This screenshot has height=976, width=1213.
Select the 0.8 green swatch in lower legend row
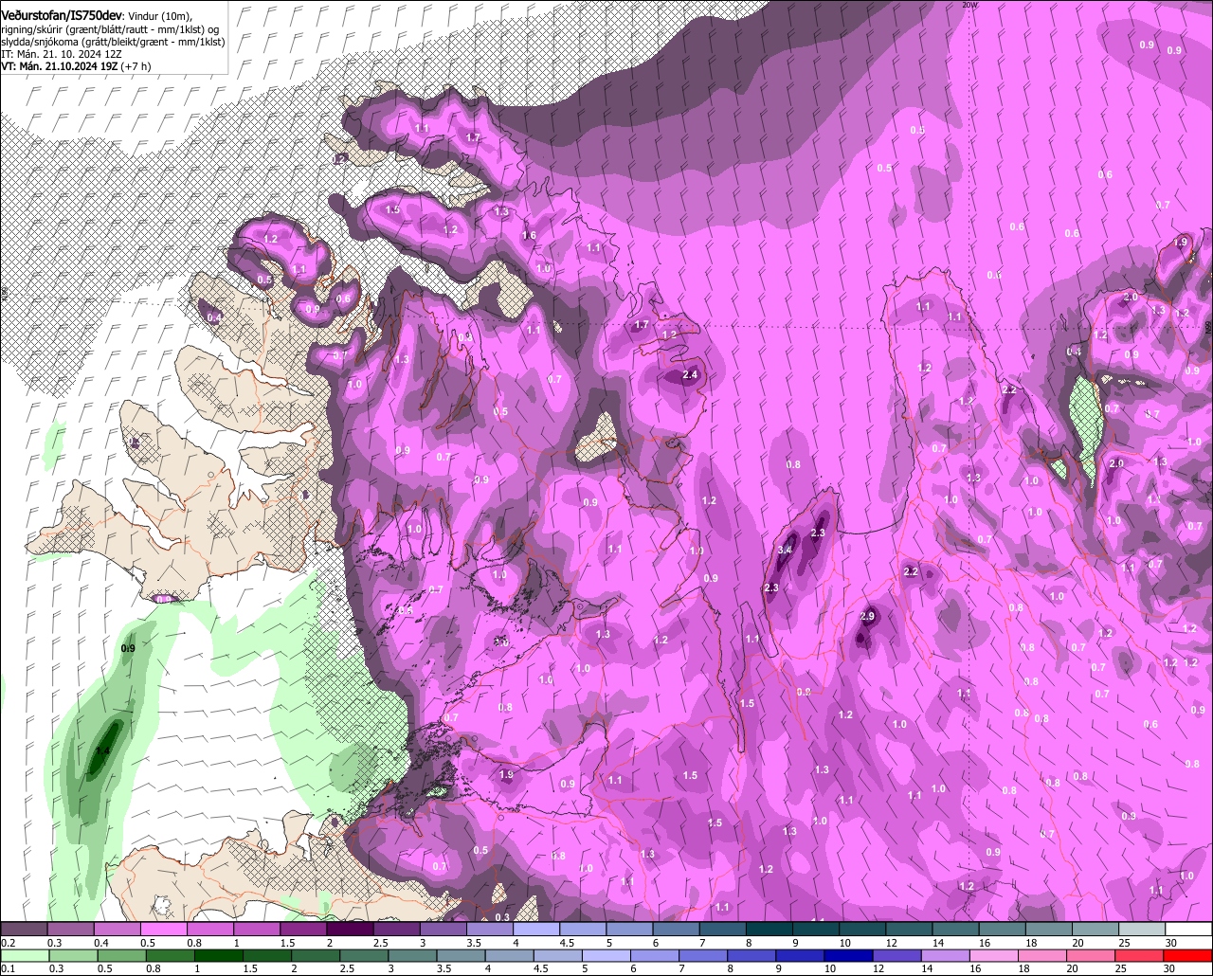coord(172,956)
